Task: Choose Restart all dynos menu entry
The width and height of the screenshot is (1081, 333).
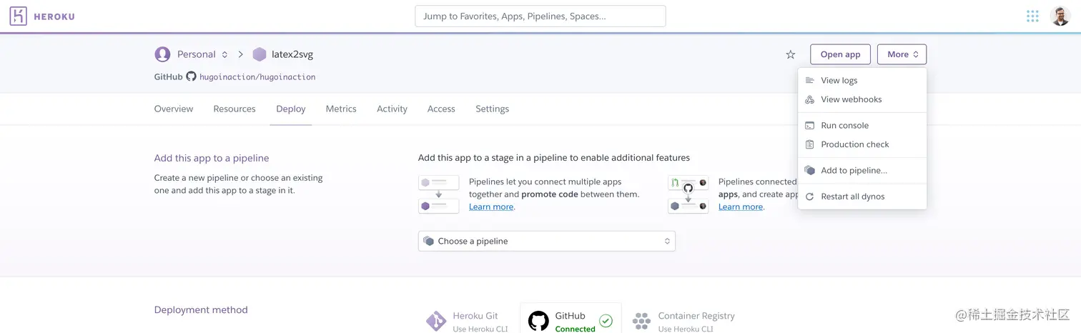Action: coord(852,197)
